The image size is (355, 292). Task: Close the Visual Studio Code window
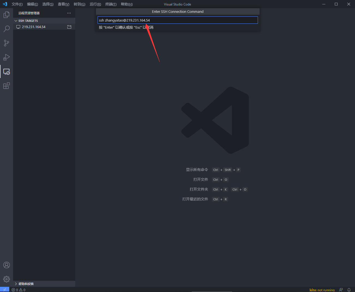tap(349, 4)
